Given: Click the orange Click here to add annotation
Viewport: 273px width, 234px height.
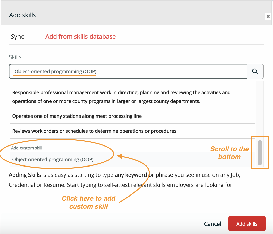Looking at the screenshot, I should [89, 202].
